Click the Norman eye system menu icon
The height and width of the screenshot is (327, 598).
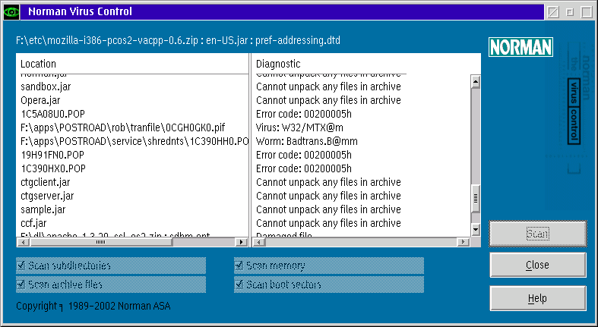[11, 11]
